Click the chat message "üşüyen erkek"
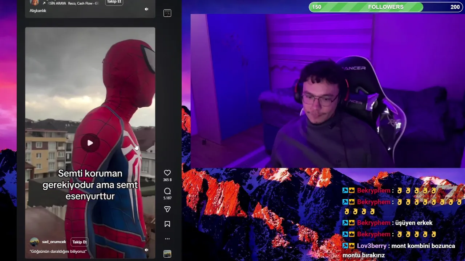465x261 pixels. [415, 223]
